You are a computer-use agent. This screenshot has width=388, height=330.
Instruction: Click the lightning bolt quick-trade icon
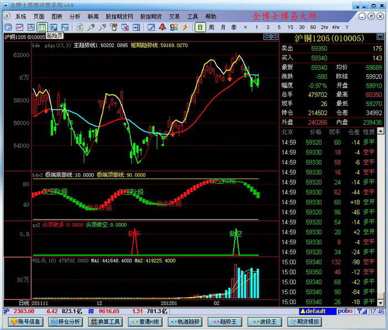[x=185, y=27]
